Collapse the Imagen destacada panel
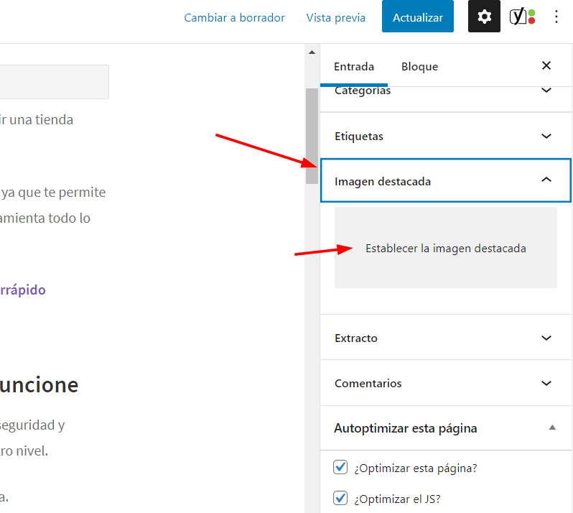573x513 pixels. coord(445,180)
